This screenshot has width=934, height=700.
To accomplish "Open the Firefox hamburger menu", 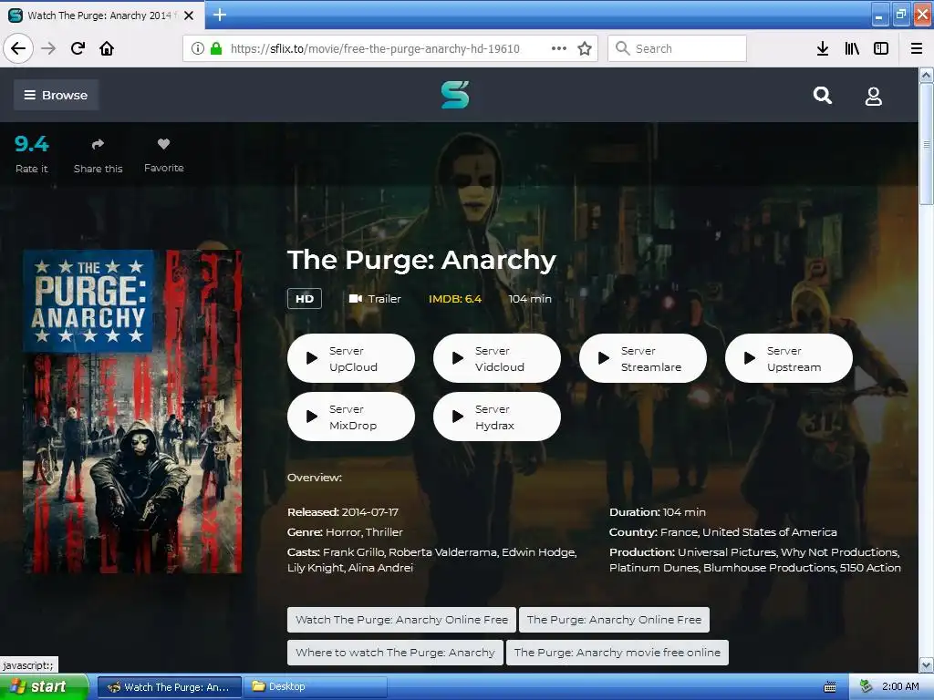I will pyautogui.click(x=917, y=48).
